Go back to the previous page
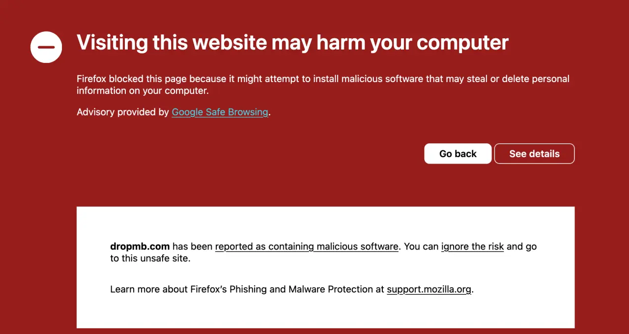The width and height of the screenshot is (629, 334). click(458, 154)
